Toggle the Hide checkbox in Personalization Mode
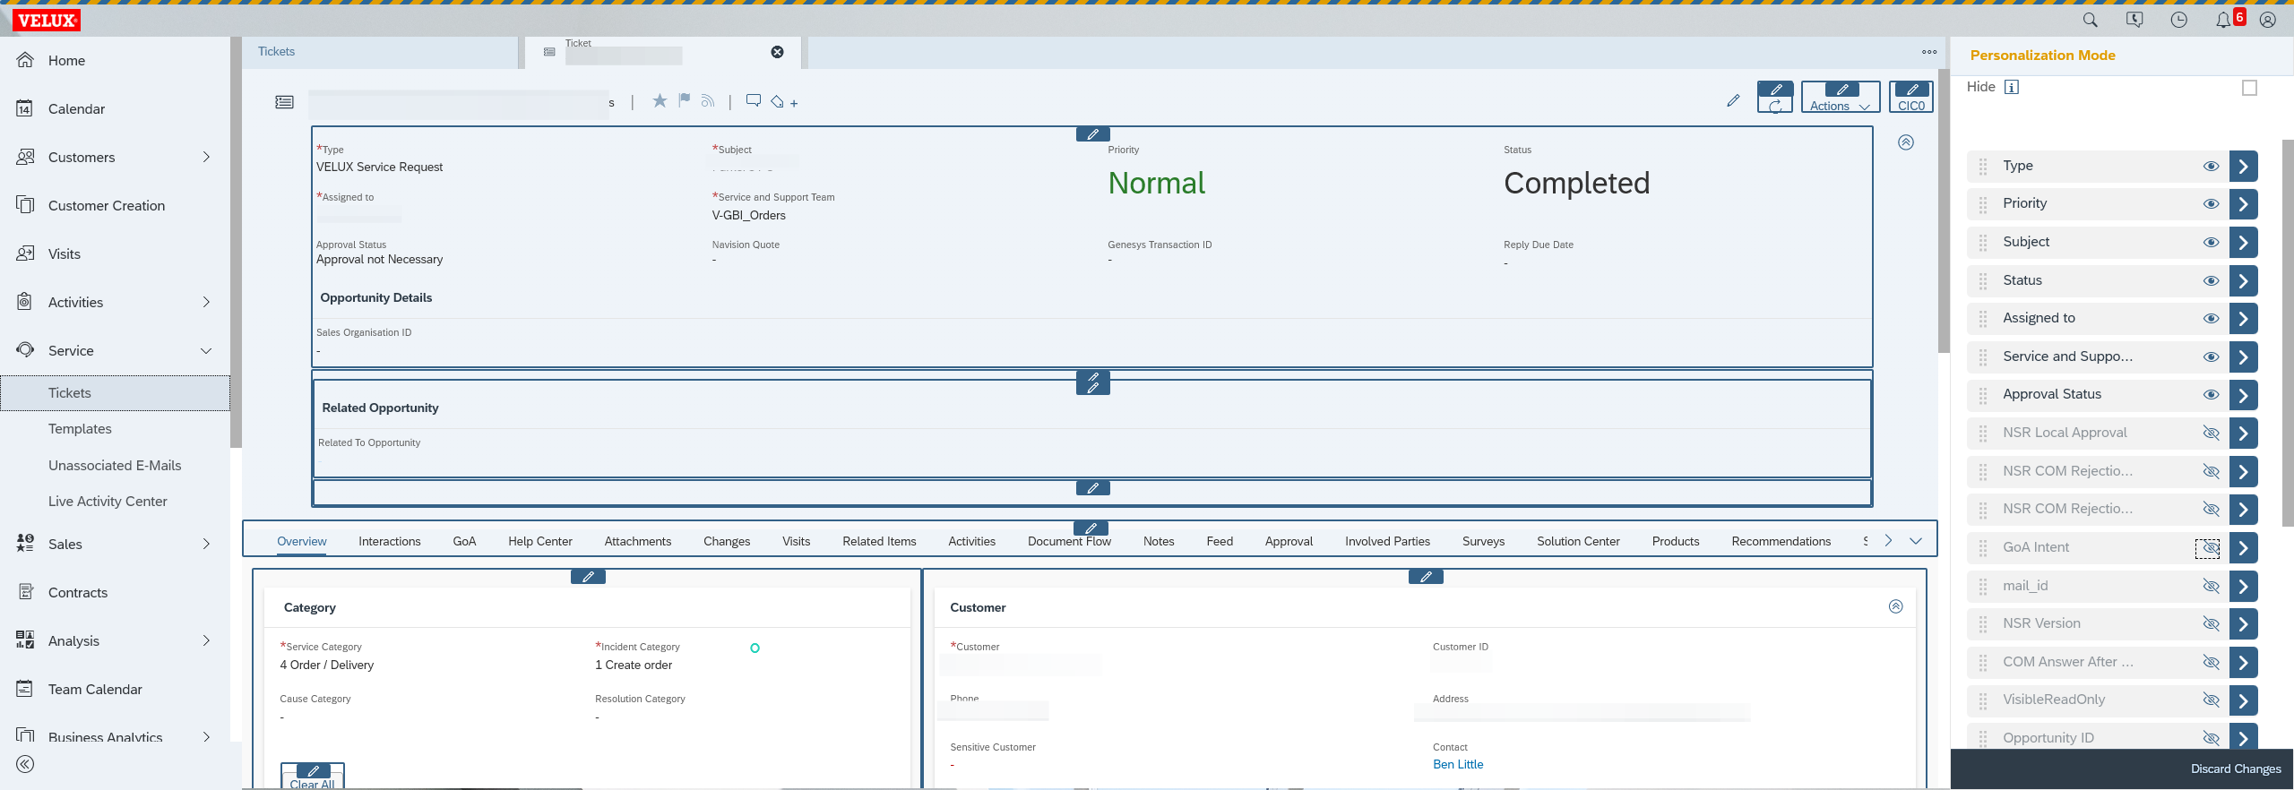The width and height of the screenshot is (2294, 790). [x=2249, y=88]
